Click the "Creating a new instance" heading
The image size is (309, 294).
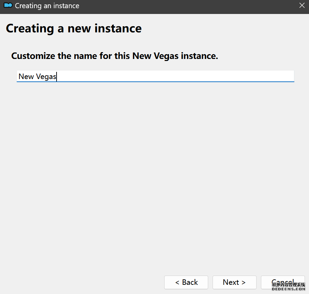click(74, 29)
